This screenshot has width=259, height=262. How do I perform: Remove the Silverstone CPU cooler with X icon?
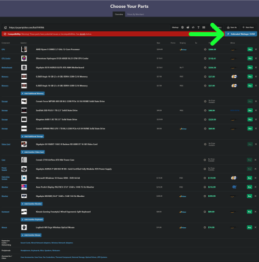pyautogui.click(x=256, y=59)
